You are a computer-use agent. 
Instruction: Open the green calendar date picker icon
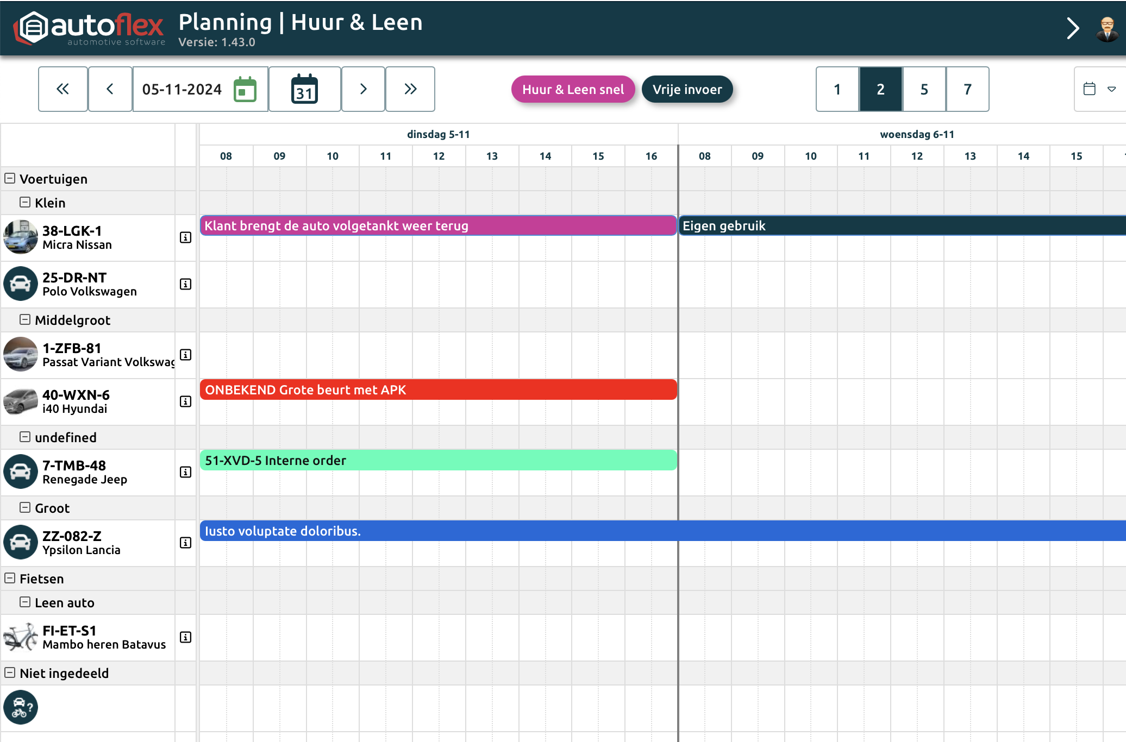[x=245, y=90]
